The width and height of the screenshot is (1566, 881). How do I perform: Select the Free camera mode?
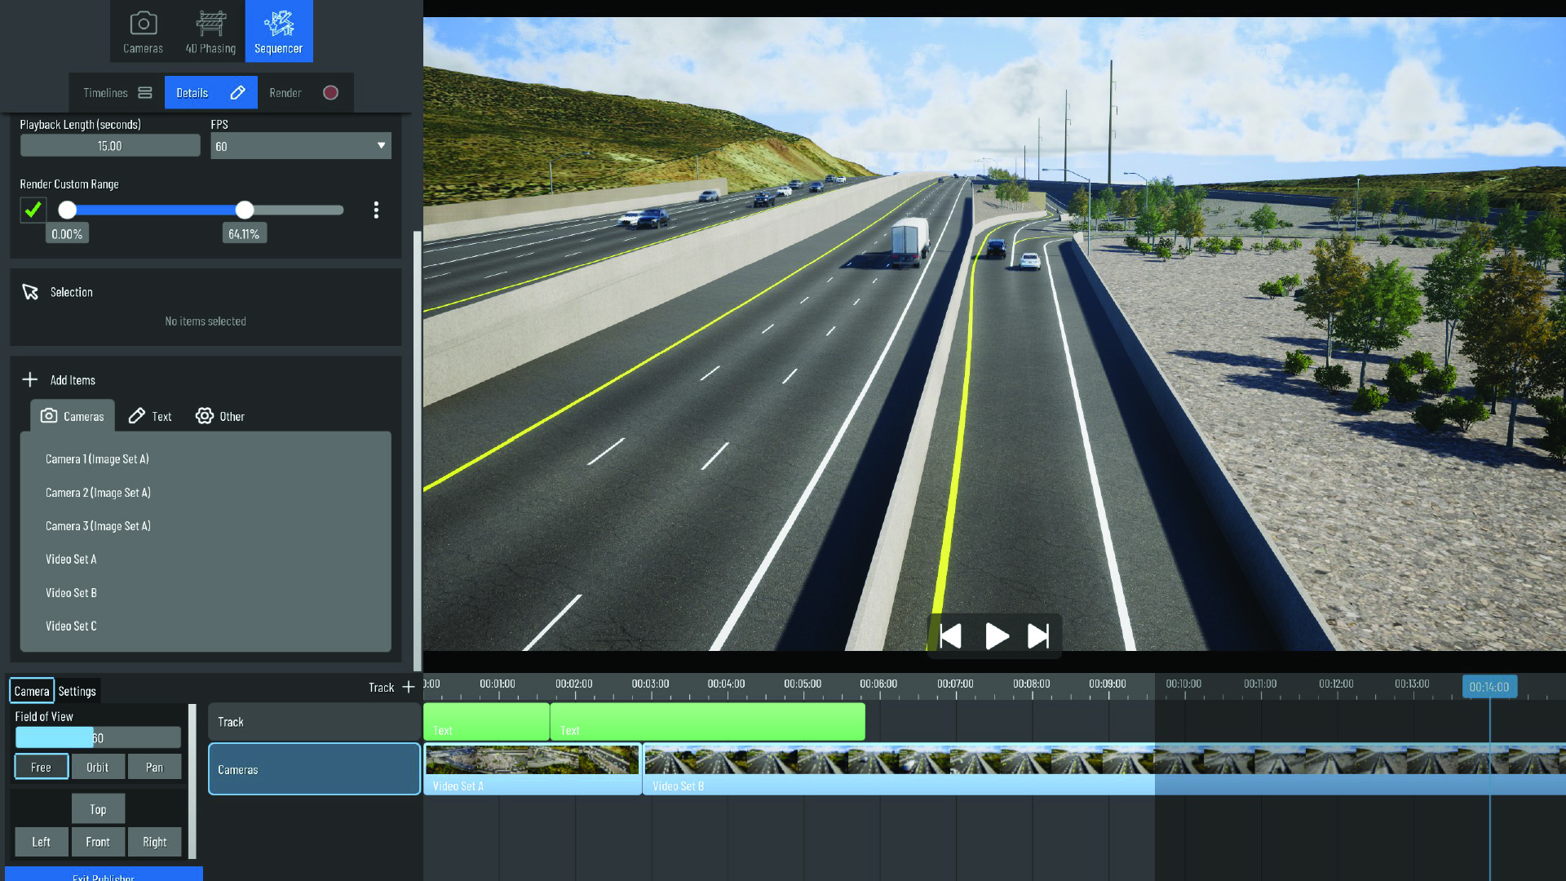pyautogui.click(x=41, y=768)
